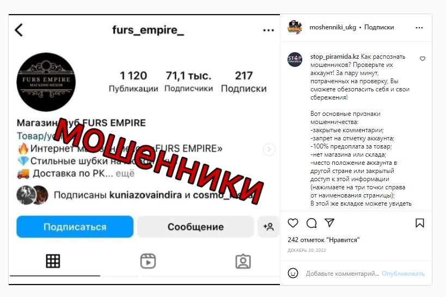Click the add-person suggestion button
This screenshot has width=446, height=297.
[x=268, y=227]
